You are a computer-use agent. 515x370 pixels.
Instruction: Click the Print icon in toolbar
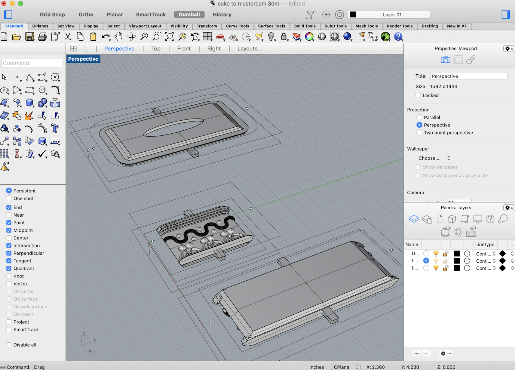(42, 37)
